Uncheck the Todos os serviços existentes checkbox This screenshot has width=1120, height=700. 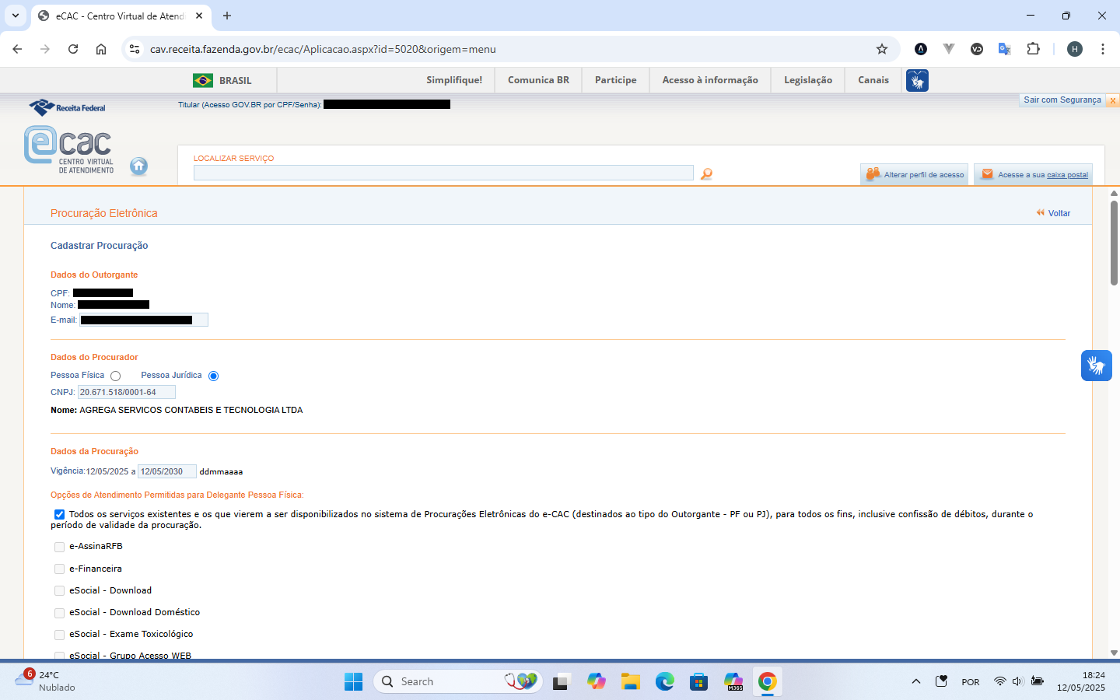pyautogui.click(x=60, y=515)
